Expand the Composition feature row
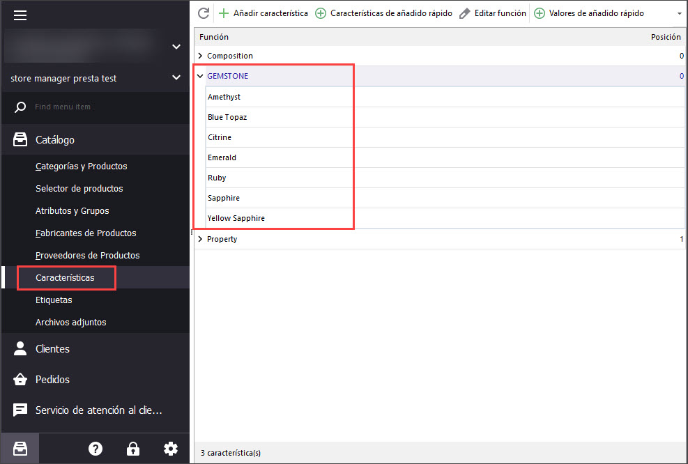 coord(200,56)
